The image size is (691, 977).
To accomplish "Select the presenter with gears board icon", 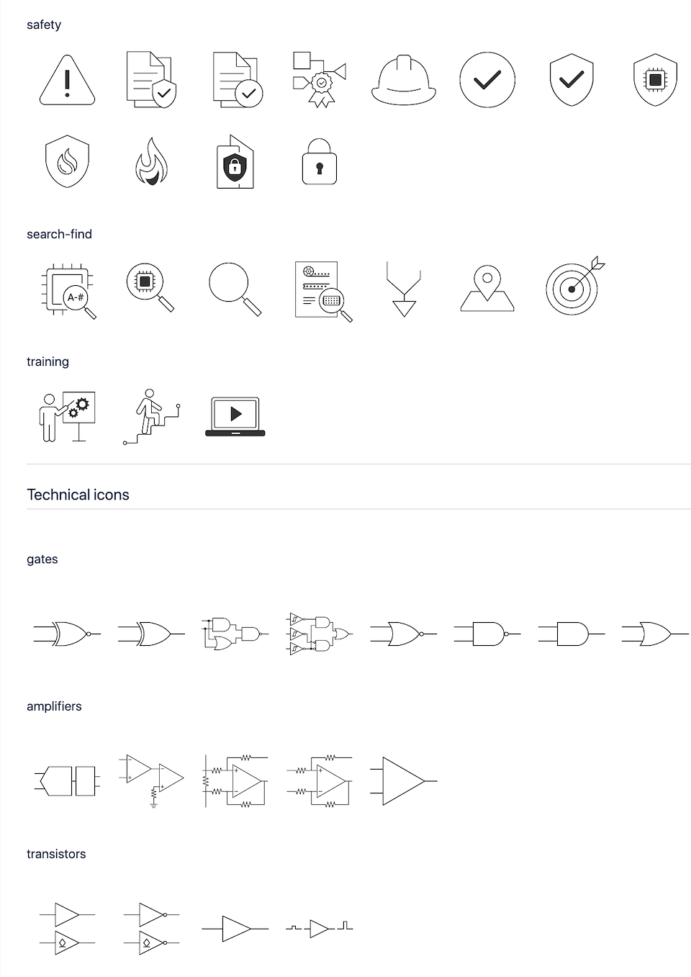I will [67, 416].
